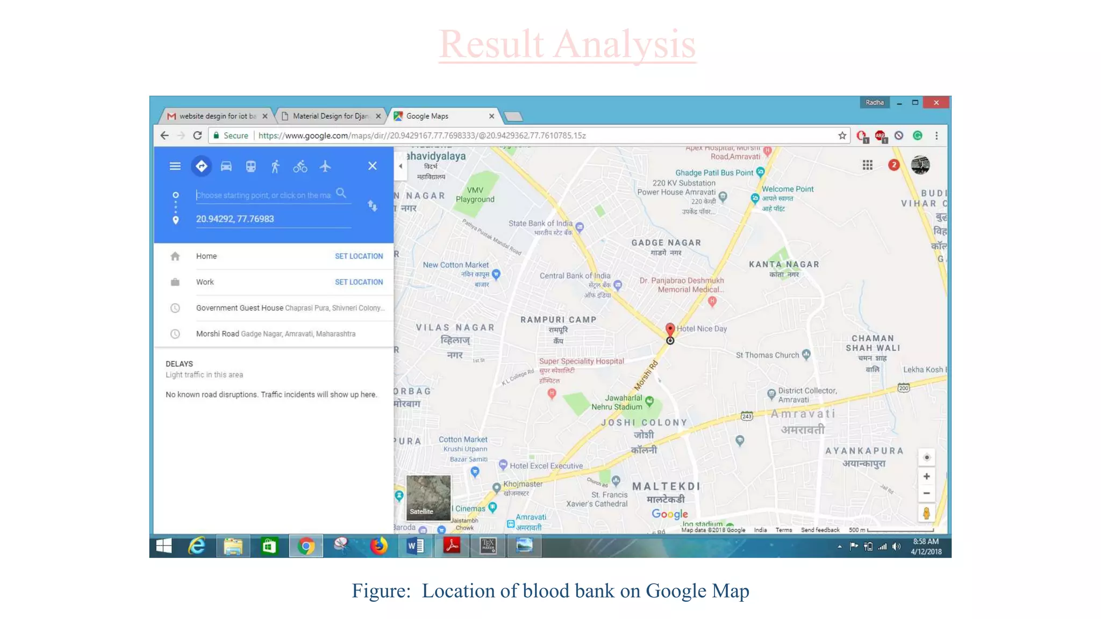Click the Street View pegman

926,514
